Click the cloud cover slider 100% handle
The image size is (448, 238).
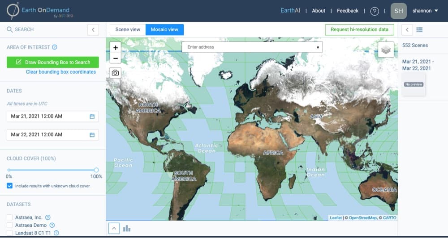[x=96, y=170]
